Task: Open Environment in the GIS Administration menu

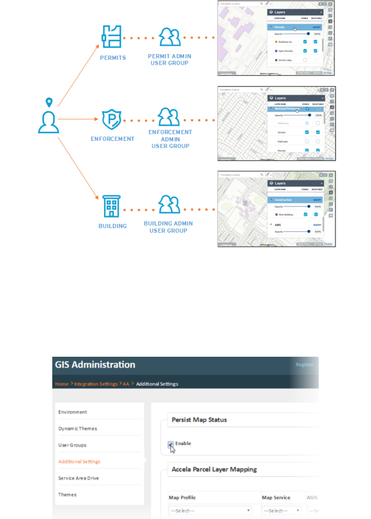Action: click(73, 412)
